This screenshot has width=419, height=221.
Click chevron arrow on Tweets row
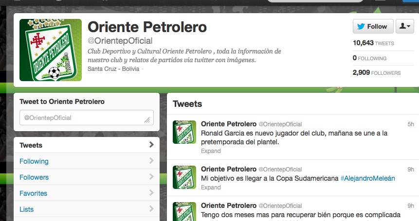pyautogui.click(x=151, y=145)
